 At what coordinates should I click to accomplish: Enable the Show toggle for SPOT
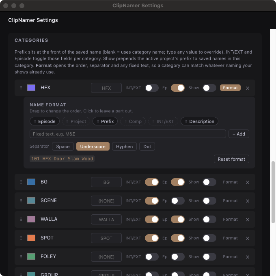209,238
